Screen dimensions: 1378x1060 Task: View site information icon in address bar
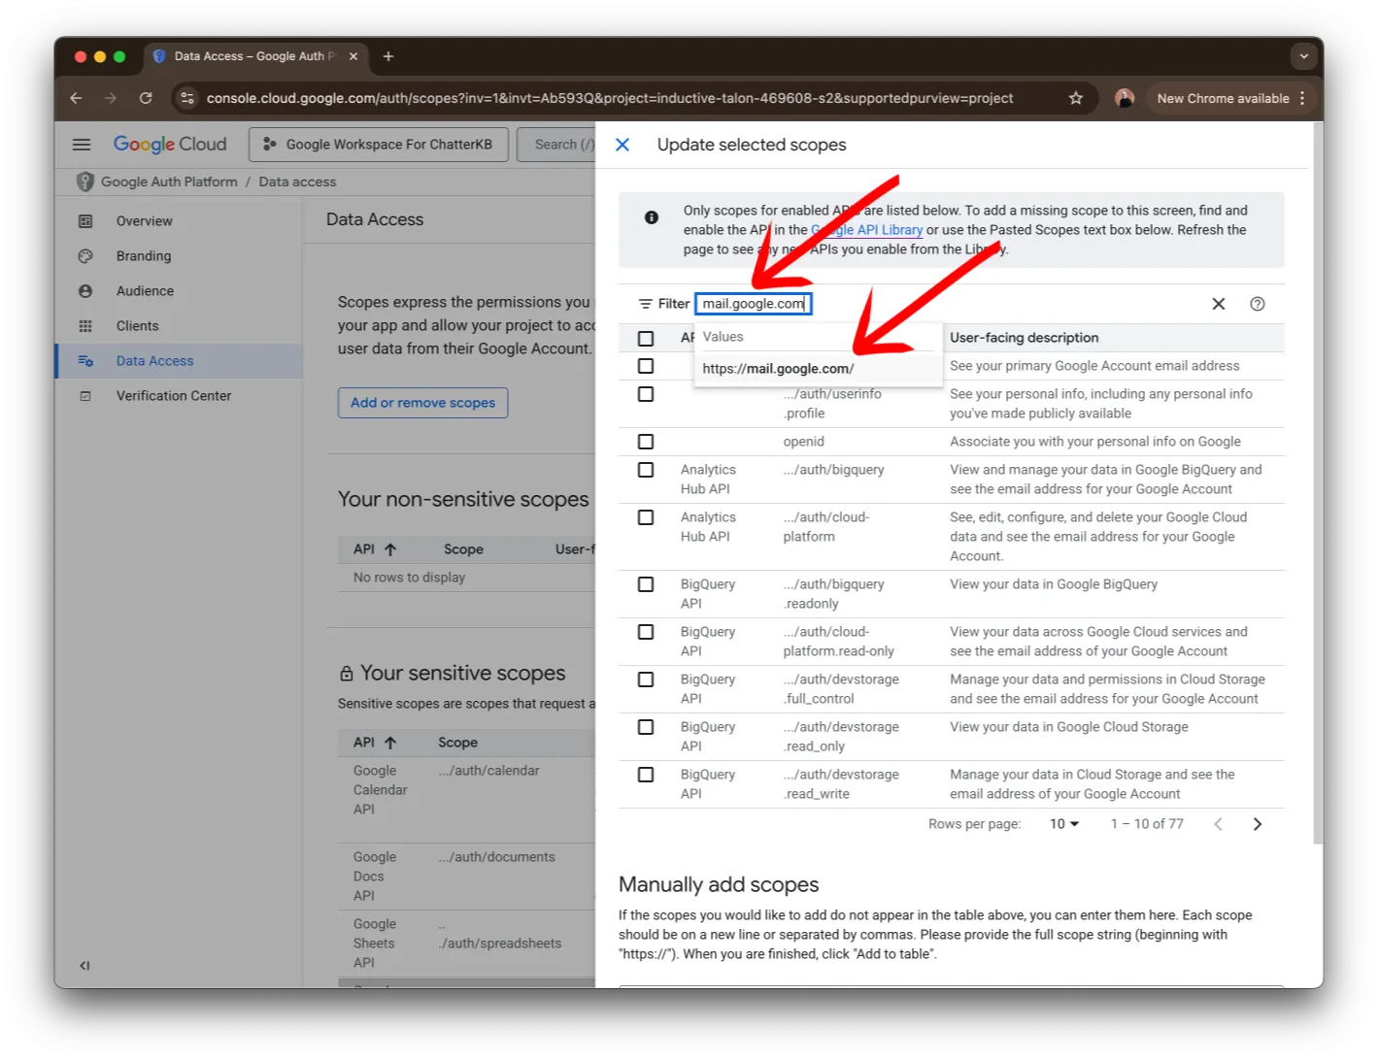[x=188, y=98]
